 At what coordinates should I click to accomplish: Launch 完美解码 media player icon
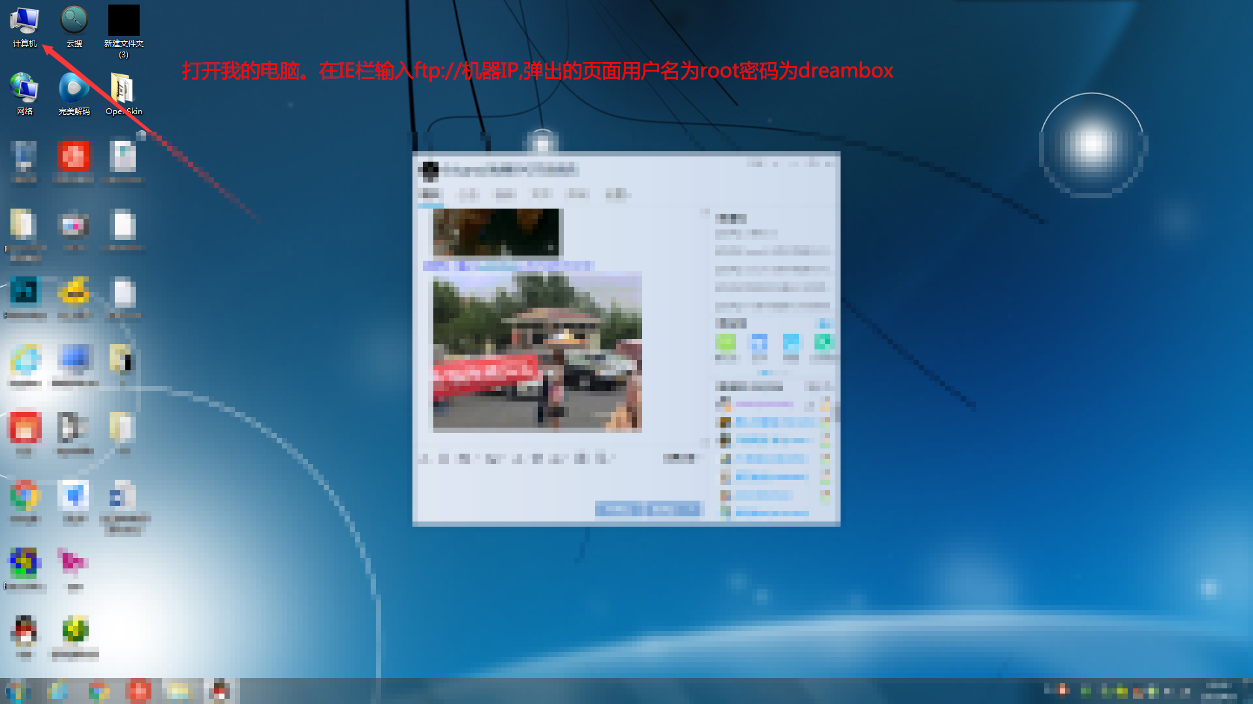click(74, 94)
